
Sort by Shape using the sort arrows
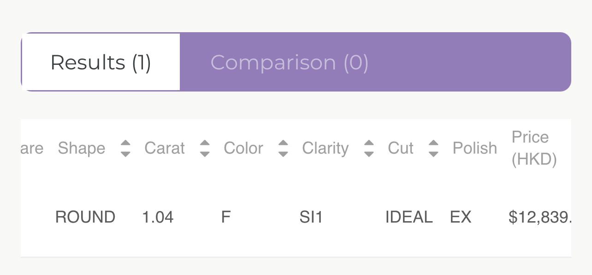point(125,148)
